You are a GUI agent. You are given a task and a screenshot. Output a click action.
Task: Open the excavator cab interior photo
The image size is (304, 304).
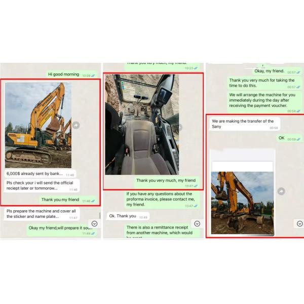[141, 124]
